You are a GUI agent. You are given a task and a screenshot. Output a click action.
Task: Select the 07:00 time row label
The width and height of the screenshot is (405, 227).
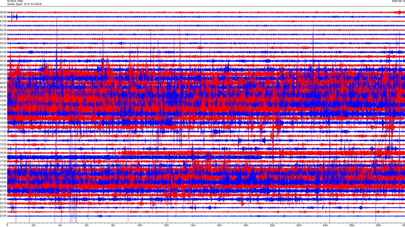point(3,74)
